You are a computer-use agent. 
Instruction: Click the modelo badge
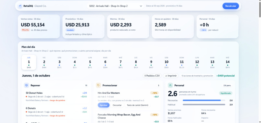point(70,30)
